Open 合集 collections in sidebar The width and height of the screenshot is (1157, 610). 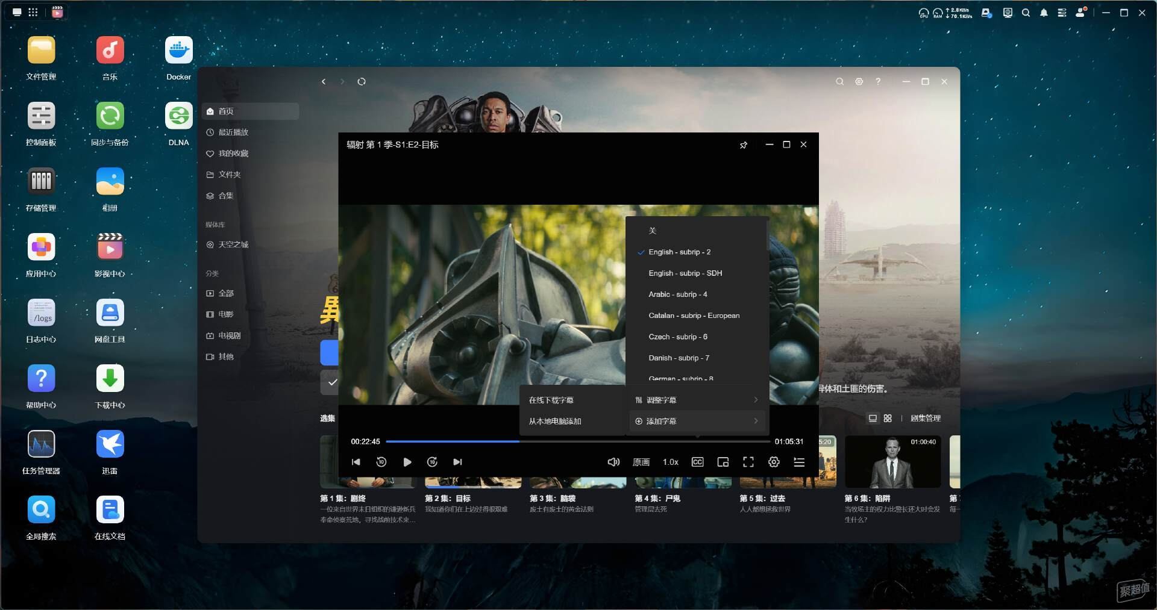250,195
